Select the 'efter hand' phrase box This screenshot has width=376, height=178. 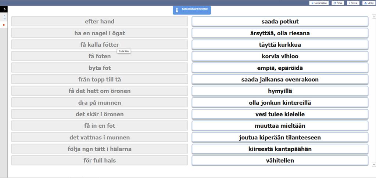click(100, 21)
